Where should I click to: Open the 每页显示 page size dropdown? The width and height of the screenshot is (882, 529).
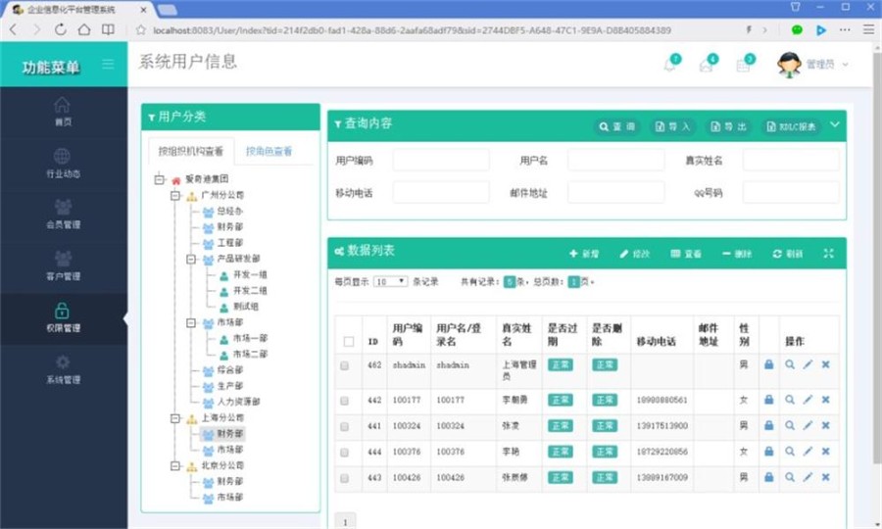coord(389,281)
